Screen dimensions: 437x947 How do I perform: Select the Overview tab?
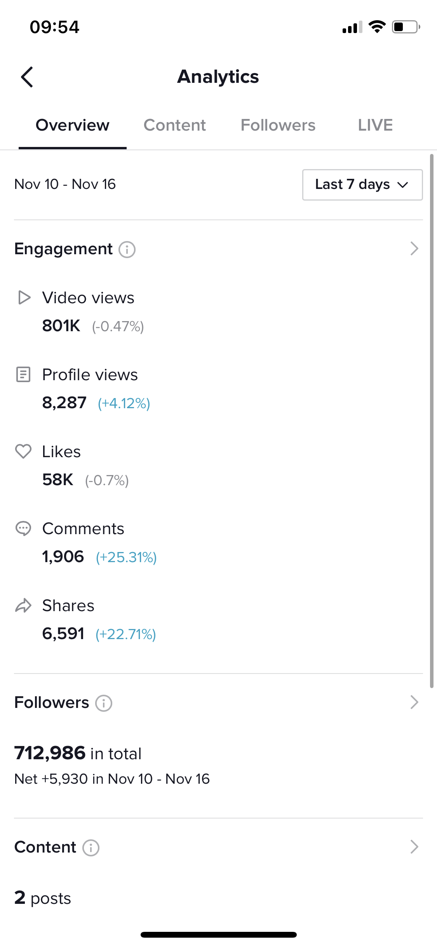pyautogui.click(x=73, y=126)
